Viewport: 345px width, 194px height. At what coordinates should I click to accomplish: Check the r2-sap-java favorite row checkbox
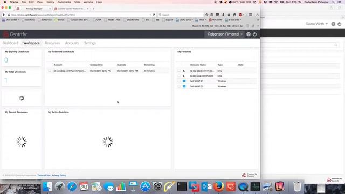click(179, 76)
